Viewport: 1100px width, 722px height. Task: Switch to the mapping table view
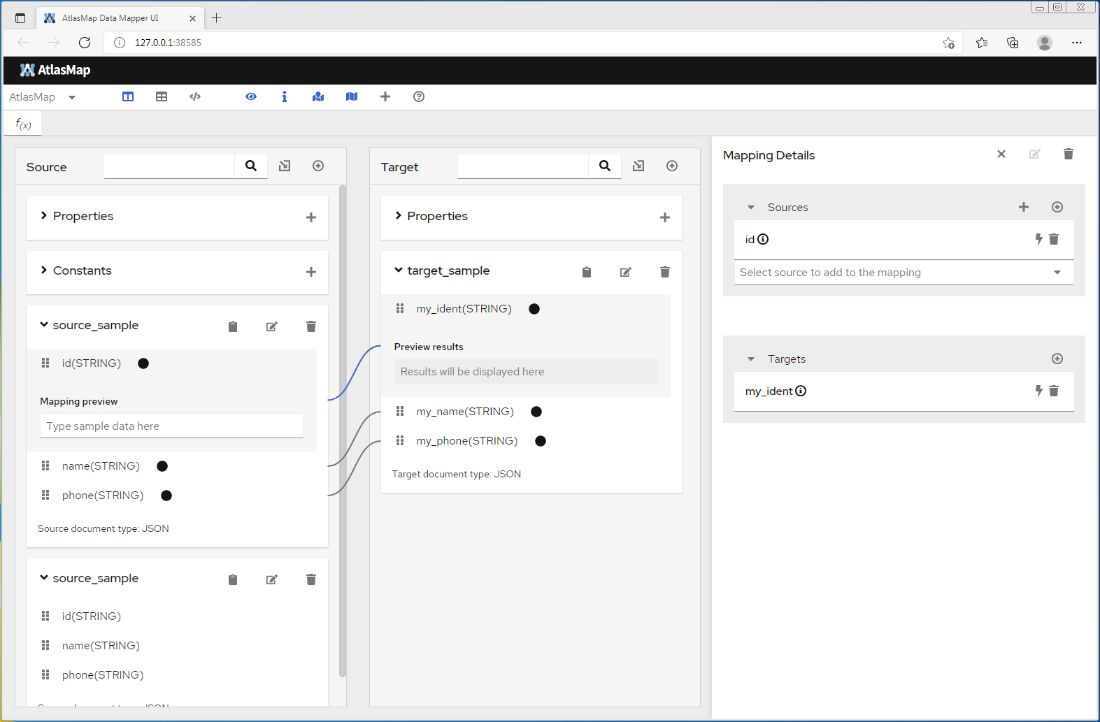162,96
